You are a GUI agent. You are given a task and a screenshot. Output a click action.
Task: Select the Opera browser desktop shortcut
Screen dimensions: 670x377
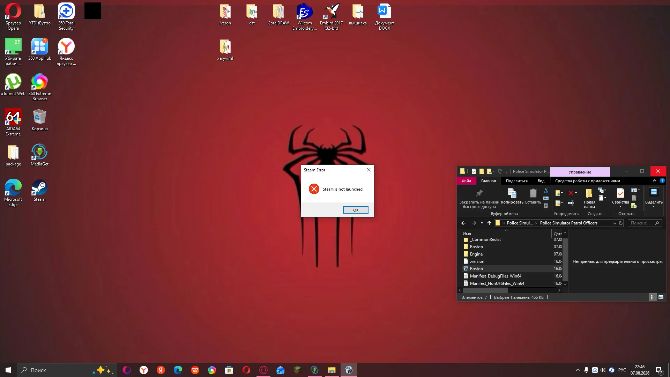[13, 17]
